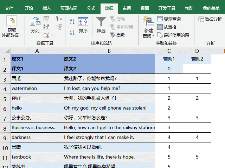Image resolution: width=225 pixels, height=168 pixels.
Task: Click cell containing 西瓜
Action: click(x=37, y=78)
